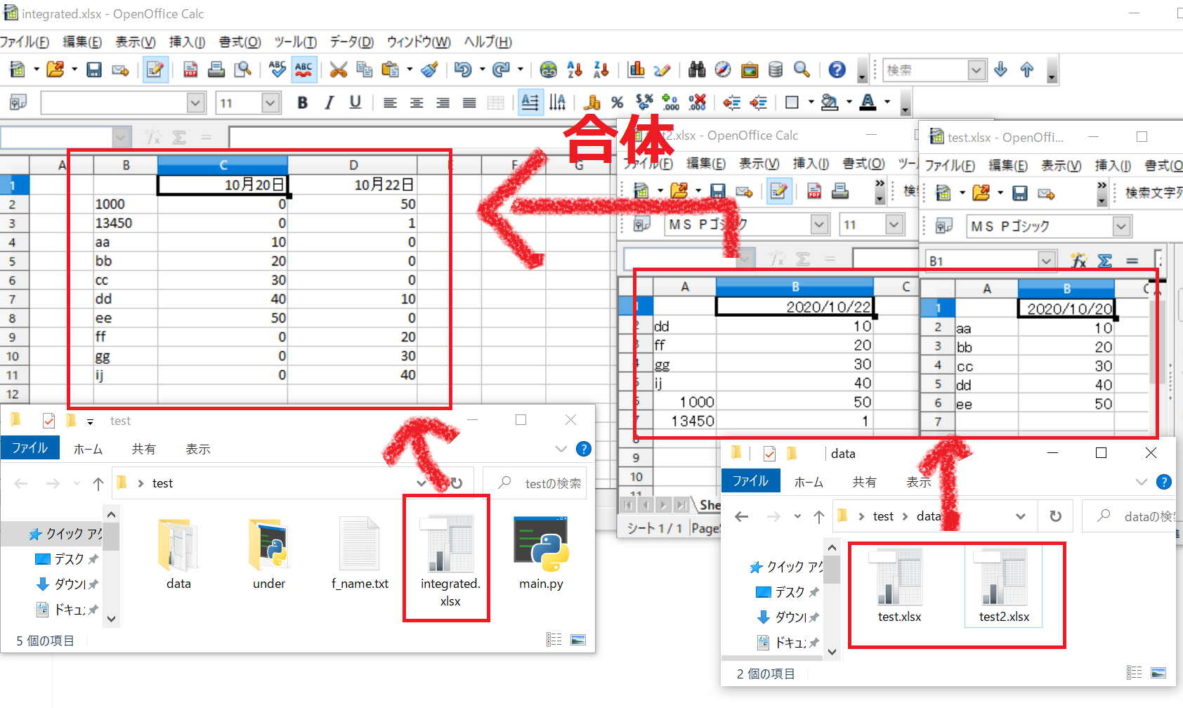Open the font size 11 dropdown
1183x708 pixels.
click(270, 103)
